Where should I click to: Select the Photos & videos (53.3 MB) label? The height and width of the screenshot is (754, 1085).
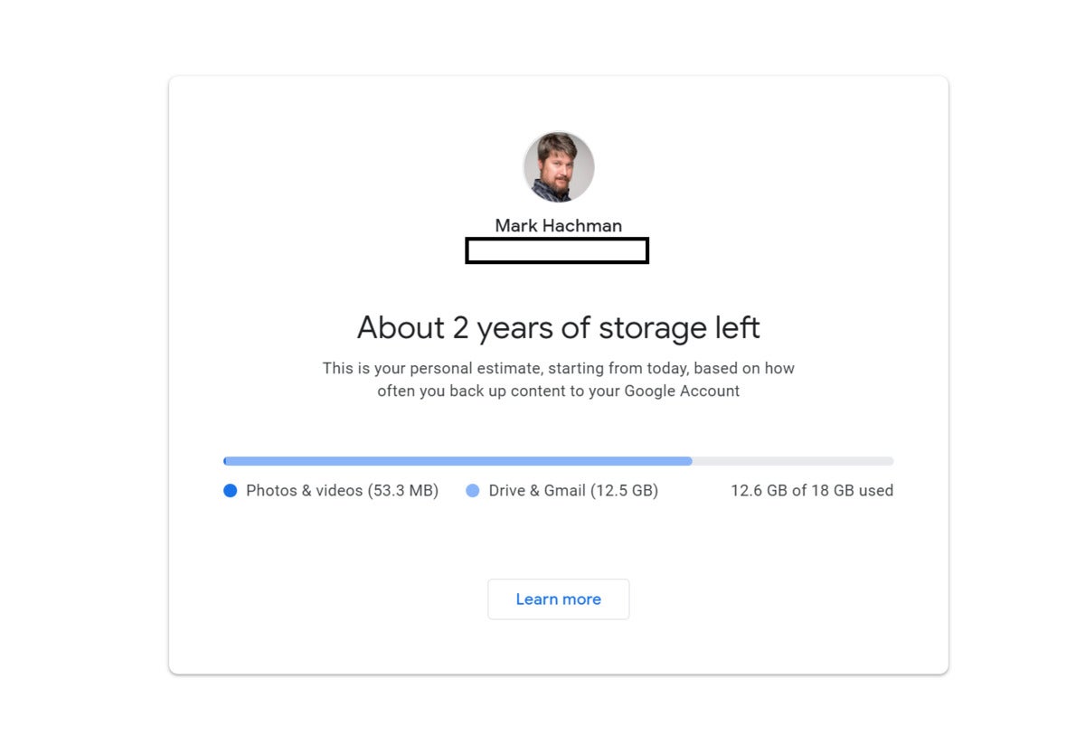pos(342,491)
